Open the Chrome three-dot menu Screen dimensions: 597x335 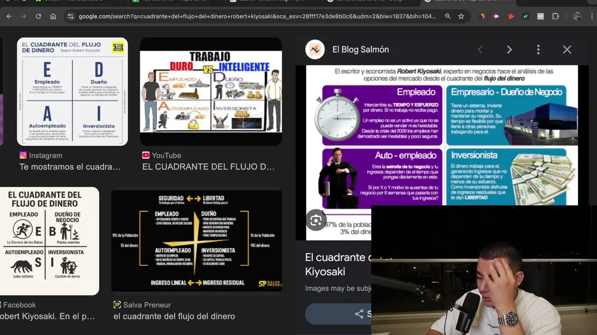(592, 16)
